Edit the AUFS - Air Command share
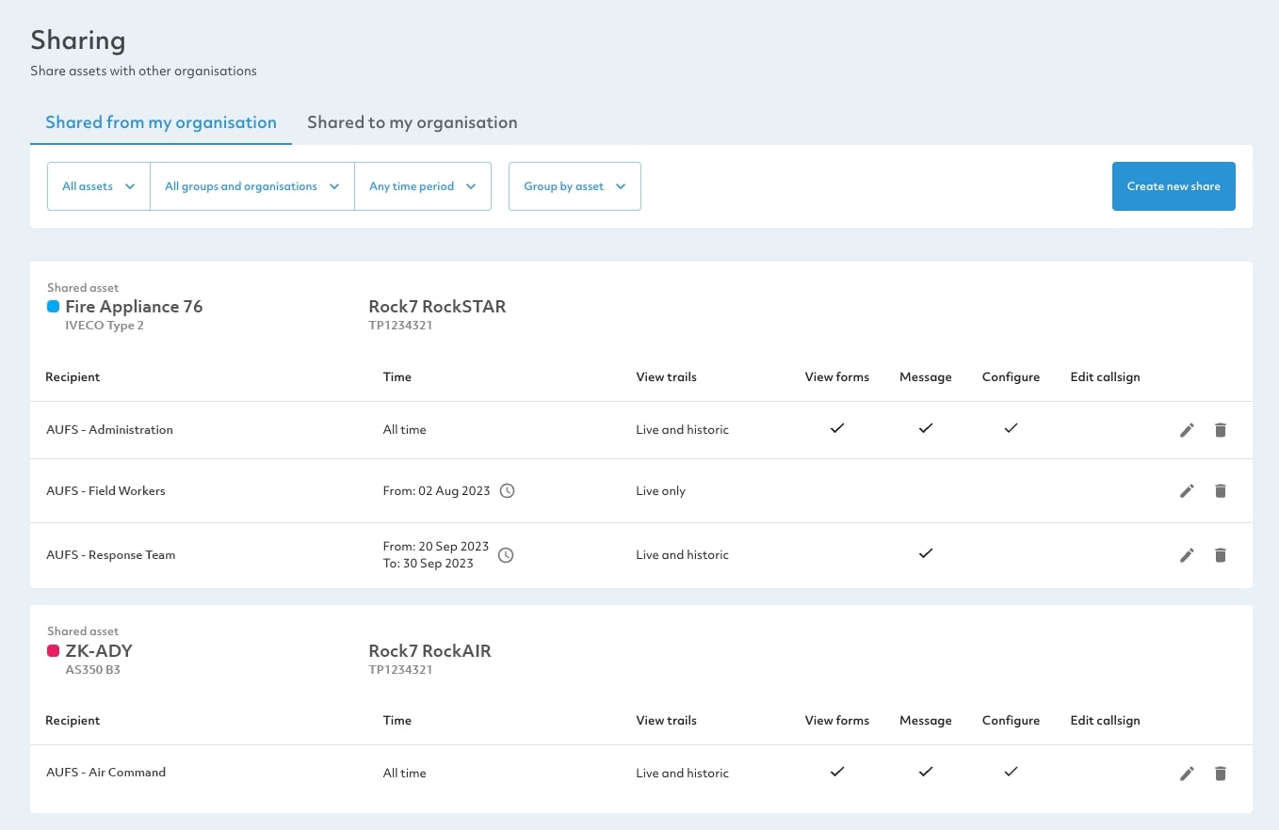The image size is (1279, 830). (1187, 774)
